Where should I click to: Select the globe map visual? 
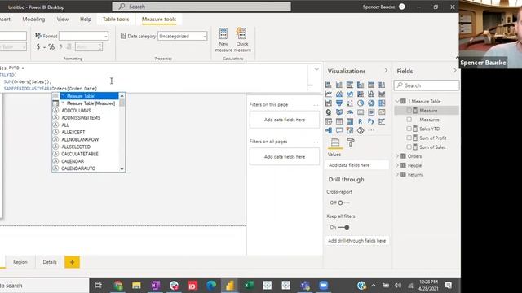click(x=328, y=112)
